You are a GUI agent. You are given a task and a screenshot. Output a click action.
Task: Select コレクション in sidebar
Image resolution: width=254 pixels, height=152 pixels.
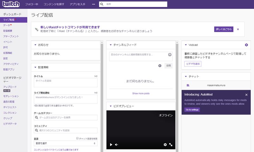point(10,113)
